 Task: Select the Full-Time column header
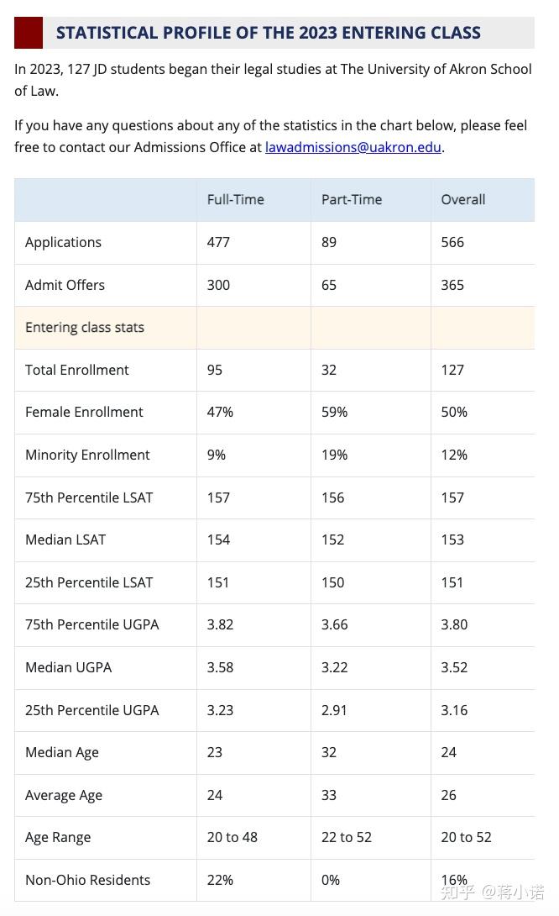(x=236, y=199)
